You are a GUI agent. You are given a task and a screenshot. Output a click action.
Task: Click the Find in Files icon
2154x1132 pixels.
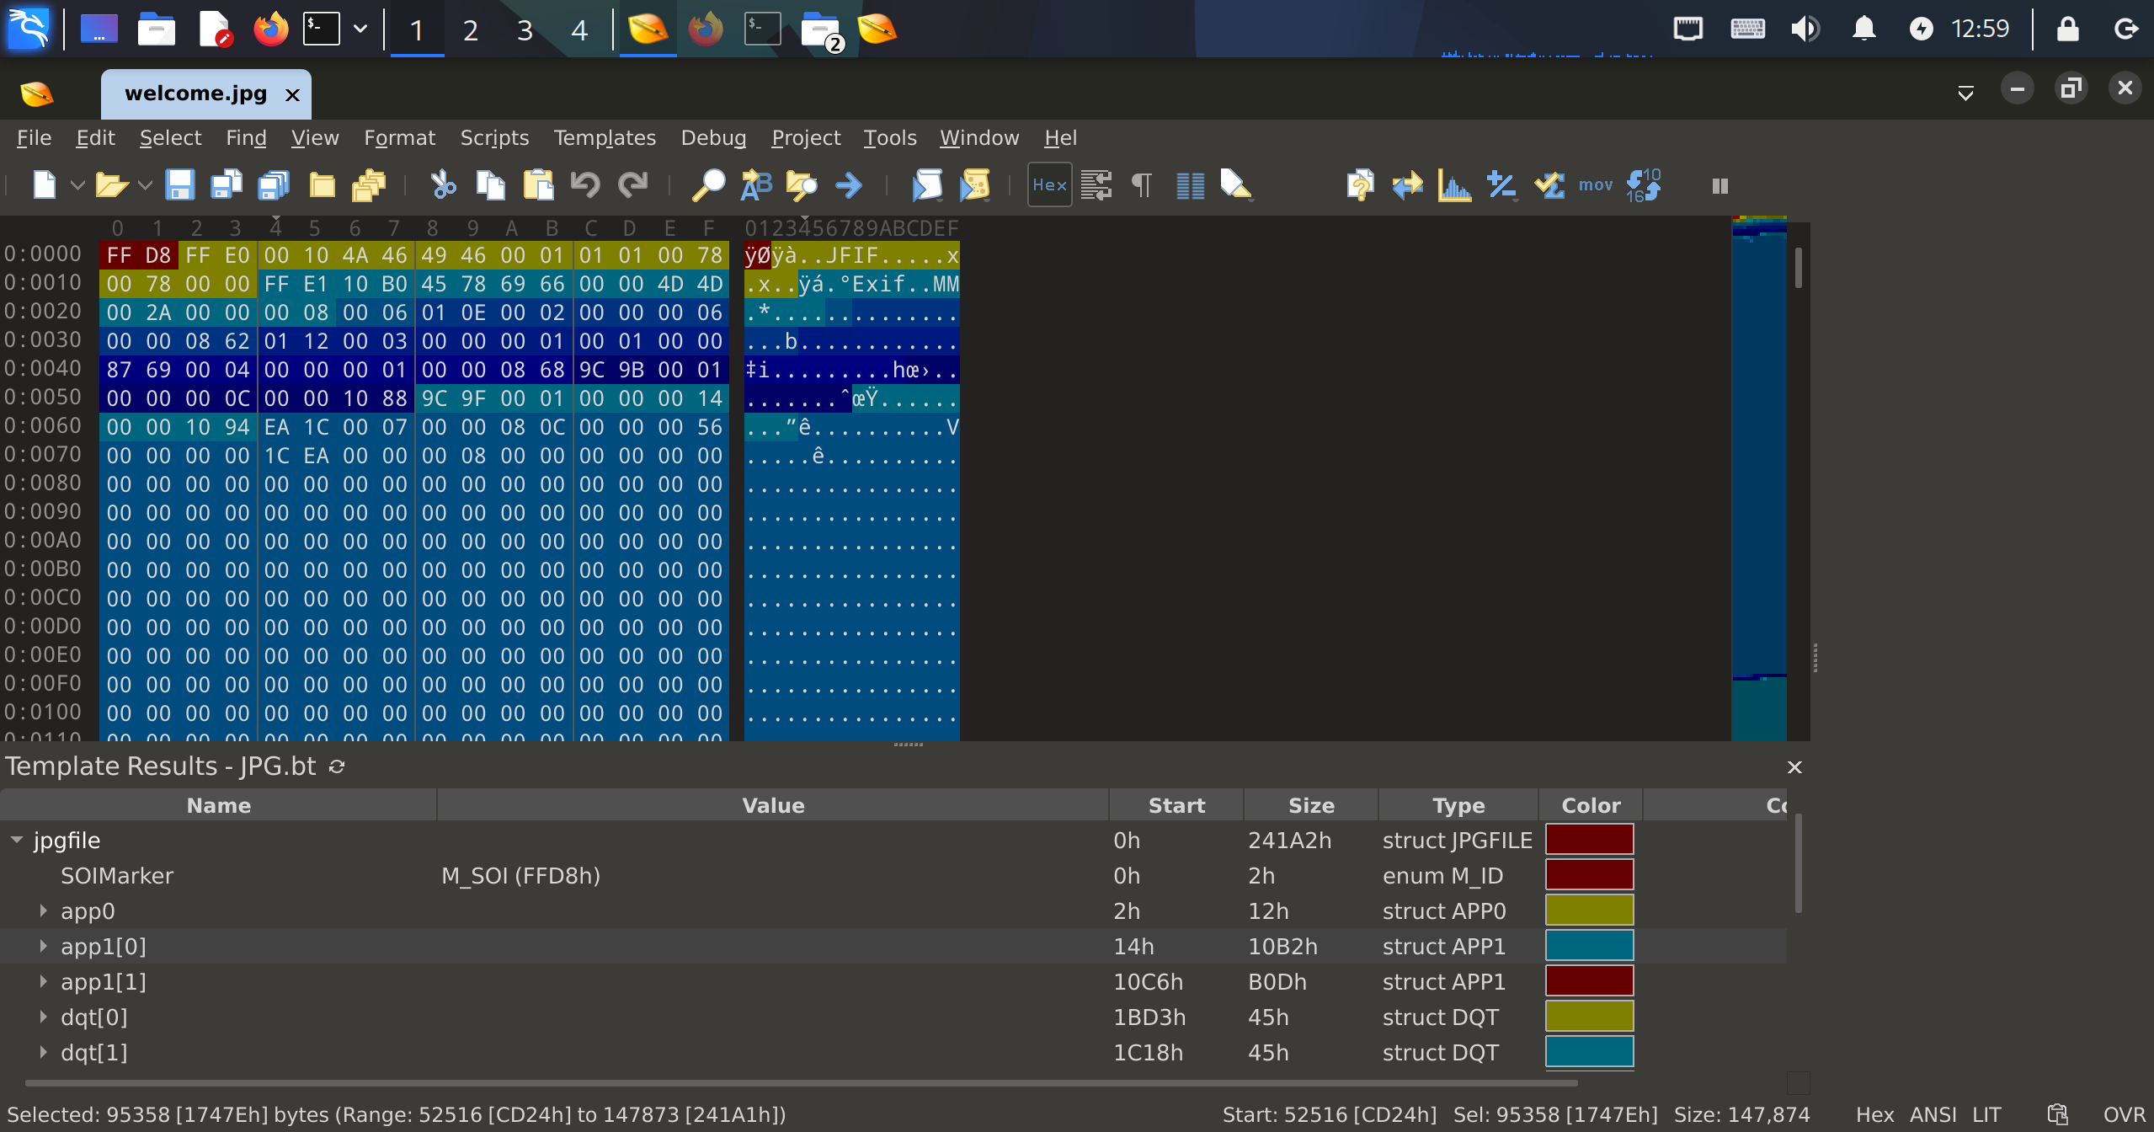click(x=801, y=184)
